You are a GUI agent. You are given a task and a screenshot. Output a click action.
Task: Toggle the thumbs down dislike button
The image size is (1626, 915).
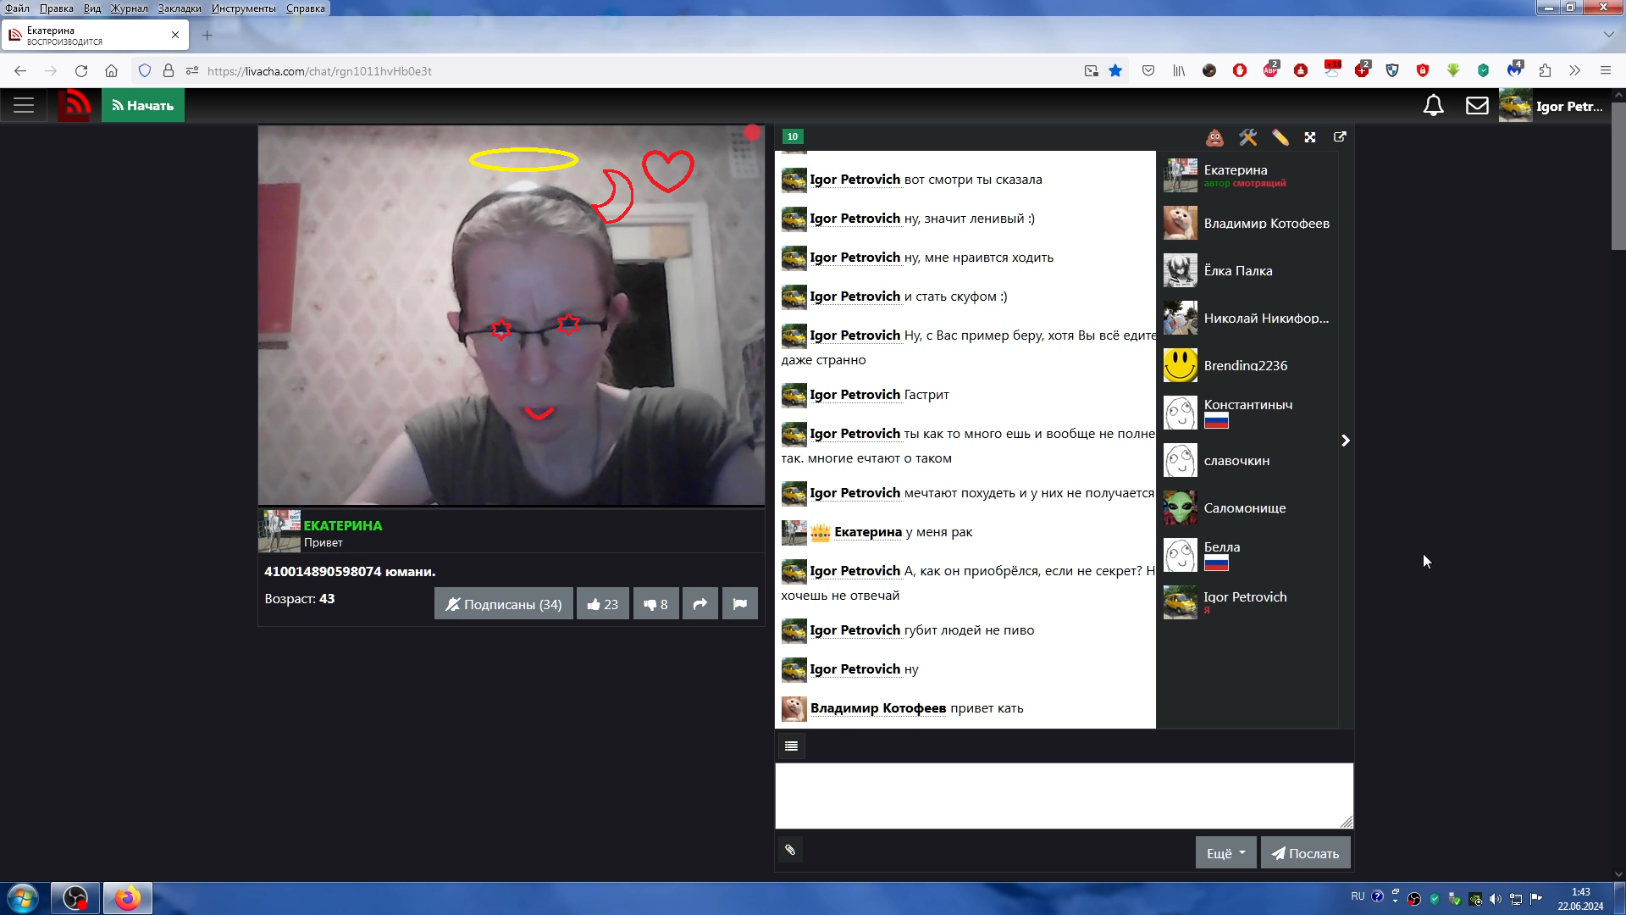(655, 604)
